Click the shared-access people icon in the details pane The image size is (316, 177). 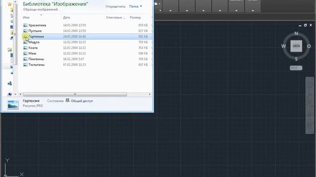coord(67,100)
